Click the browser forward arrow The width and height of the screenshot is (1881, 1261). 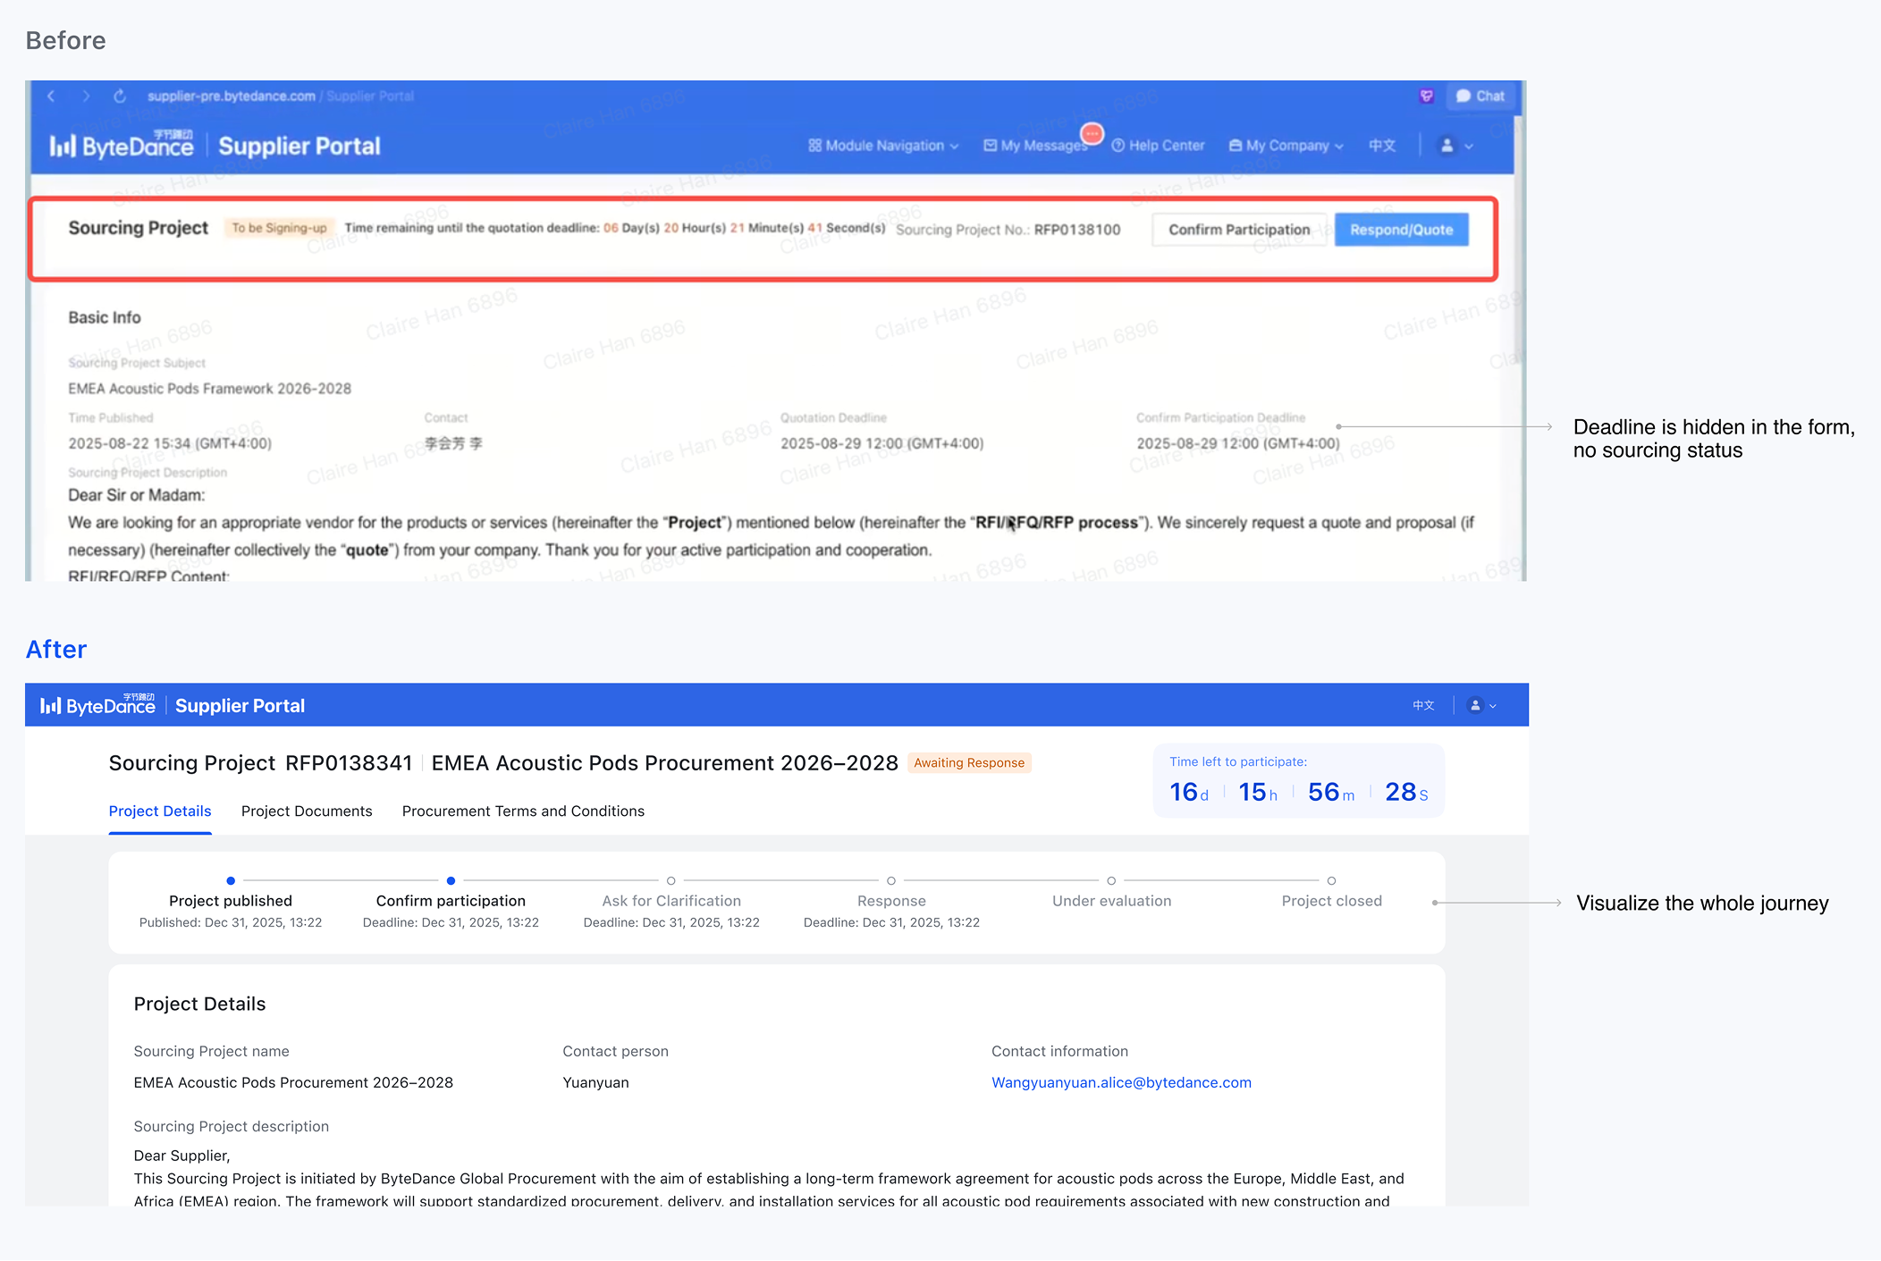86,97
